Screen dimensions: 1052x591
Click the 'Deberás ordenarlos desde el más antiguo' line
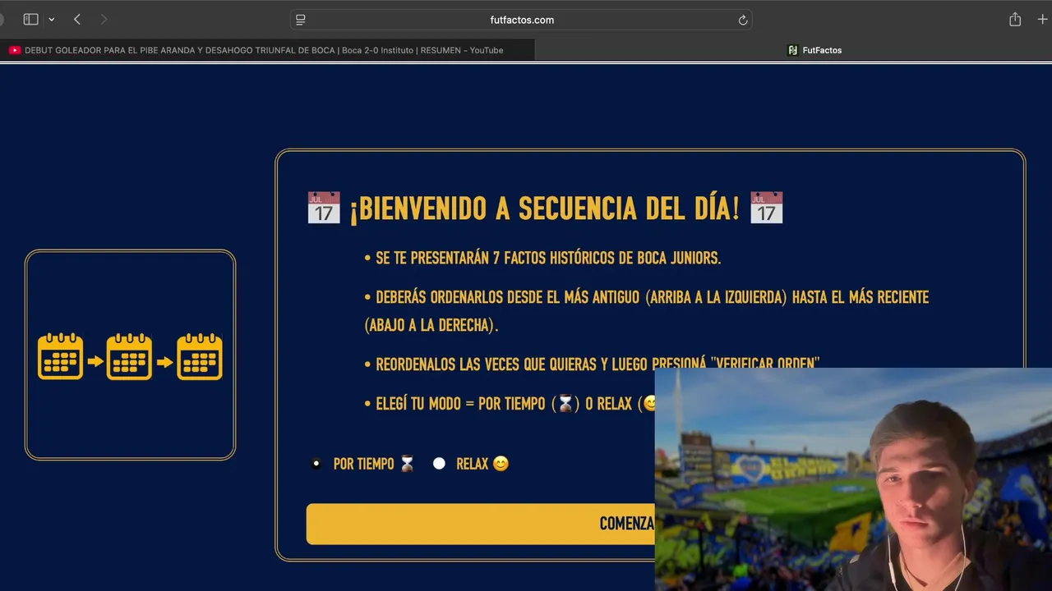point(646,310)
